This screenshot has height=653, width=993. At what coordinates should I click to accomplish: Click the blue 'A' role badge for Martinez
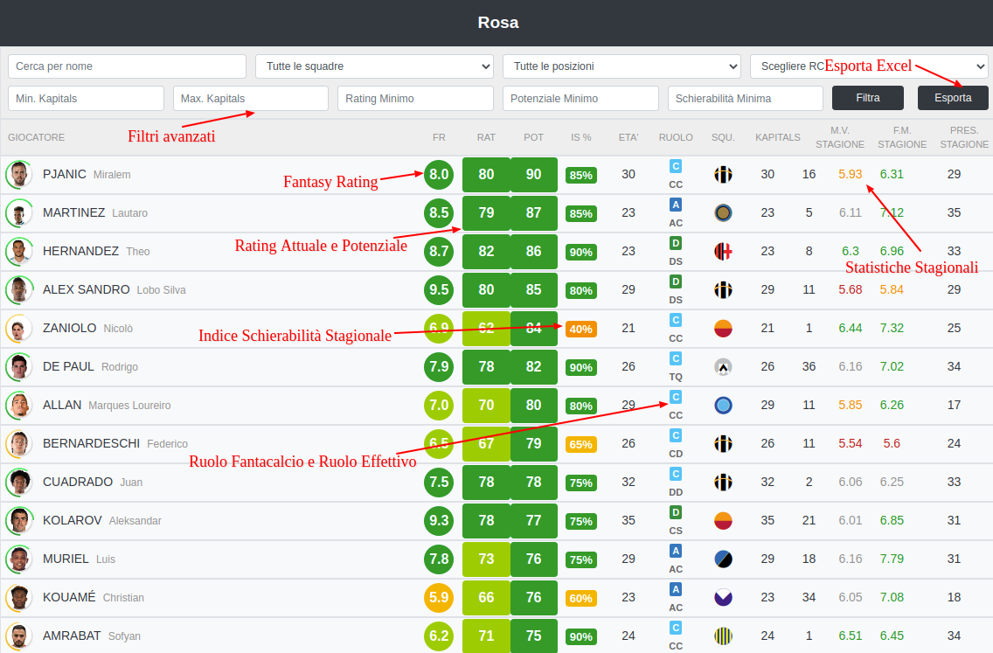[676, 205]
